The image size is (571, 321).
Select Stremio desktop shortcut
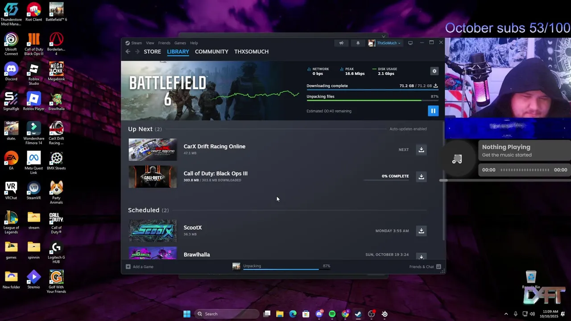click(x=34, y=280)
